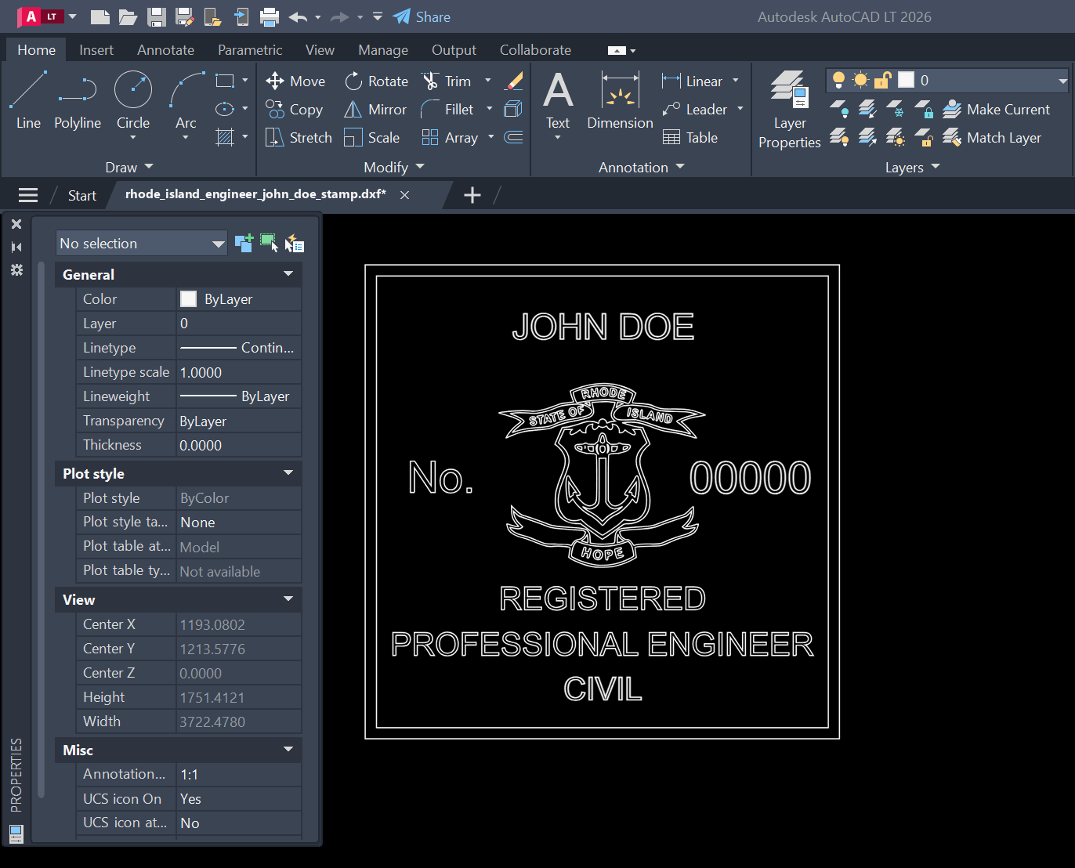This screenshot has width=1075, height=868.
Task: Click Make Current layer button
Action: [x=996, y=110]
